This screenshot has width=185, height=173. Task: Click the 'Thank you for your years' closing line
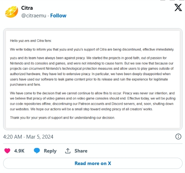pos(63,118)
